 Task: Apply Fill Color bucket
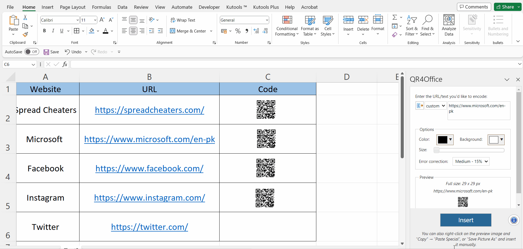click(92, 31)
